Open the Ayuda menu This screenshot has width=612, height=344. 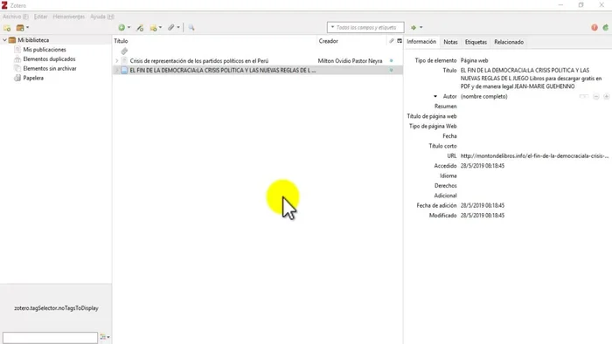(x=102, y=17)
